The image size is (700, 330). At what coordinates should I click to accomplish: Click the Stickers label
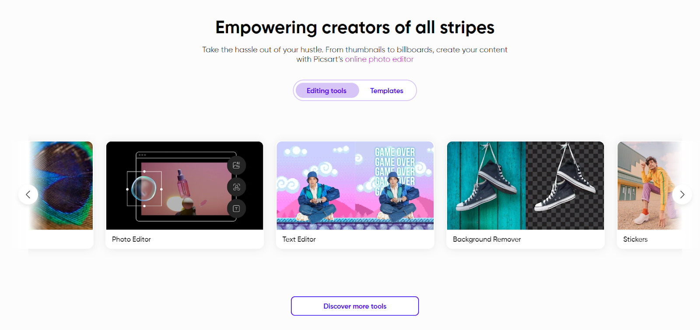tap(635, 239)
